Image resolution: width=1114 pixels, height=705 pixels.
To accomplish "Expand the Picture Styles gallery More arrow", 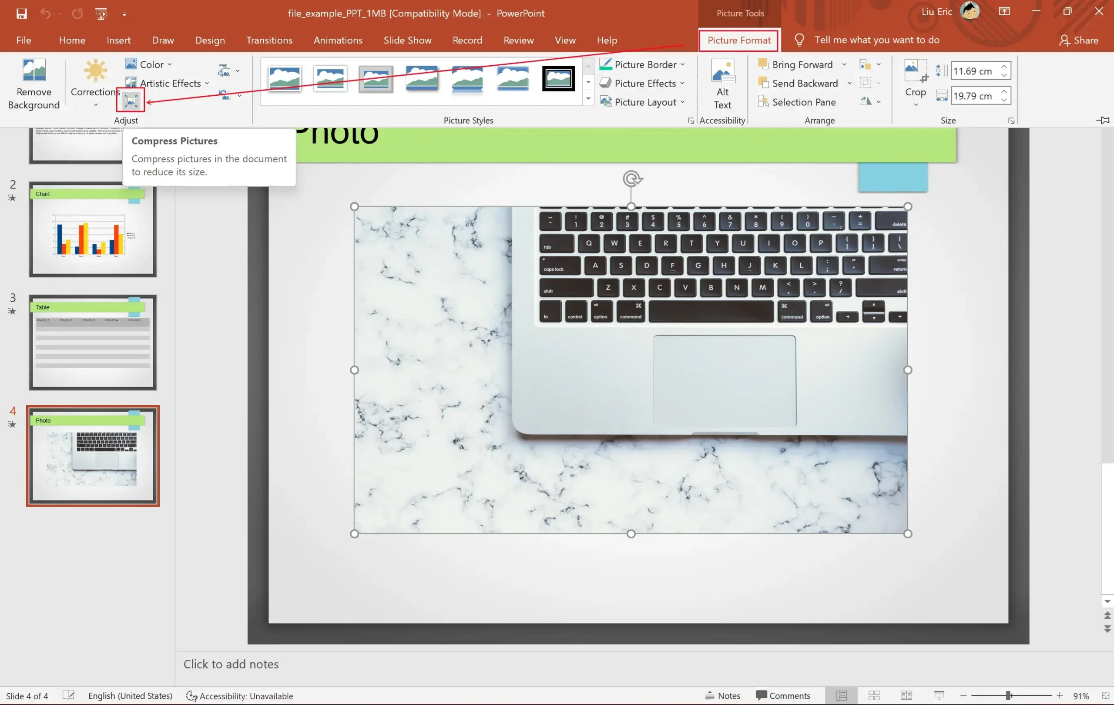I will click(588, 98).
